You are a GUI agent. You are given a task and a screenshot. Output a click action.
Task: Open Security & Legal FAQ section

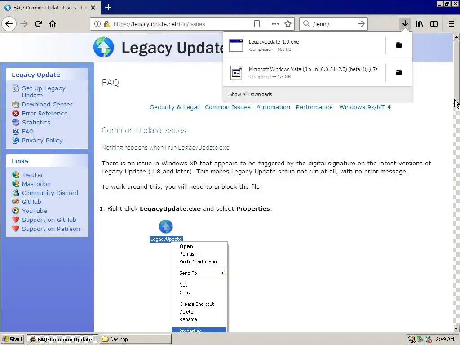[x=174, y=107]
